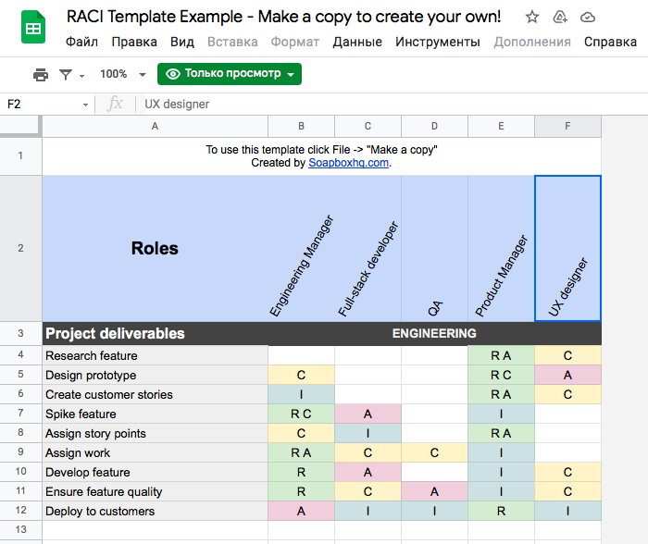Open the Дополнения menu
Viewport: 648px width, 544px height.
[532, 42]
